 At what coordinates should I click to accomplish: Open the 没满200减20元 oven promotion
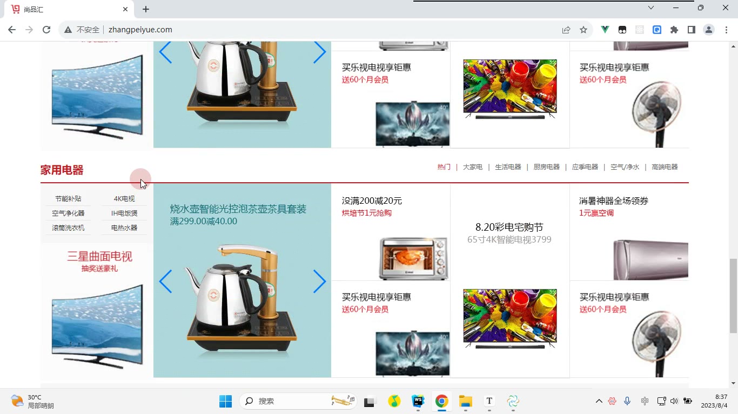point(372,201)
